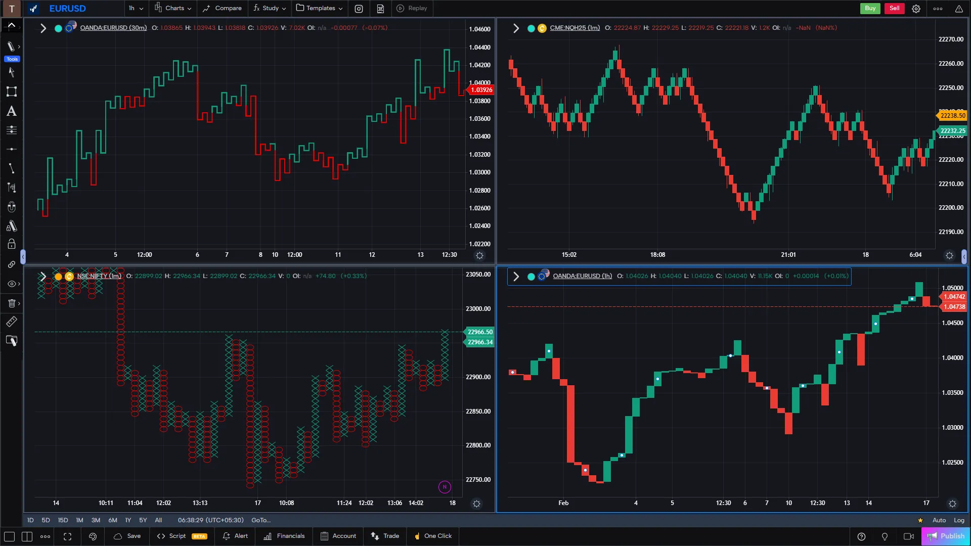Expand the Templates dropdown
This screenshot has width=971, height=546.
[x=319, y=8]
